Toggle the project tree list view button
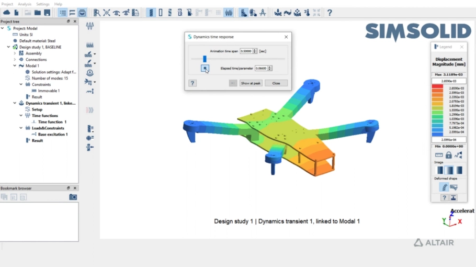 tap(63, 13)
